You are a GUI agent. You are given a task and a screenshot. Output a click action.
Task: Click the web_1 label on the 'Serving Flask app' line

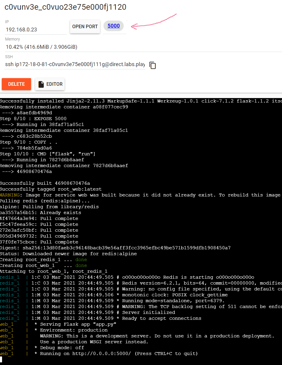[x=7, y=324]
